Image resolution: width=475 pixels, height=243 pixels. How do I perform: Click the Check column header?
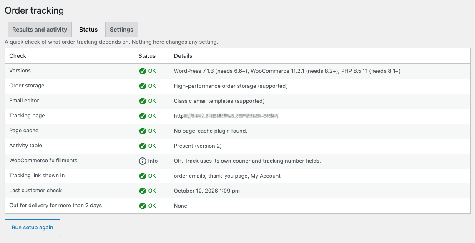point(18,56)
